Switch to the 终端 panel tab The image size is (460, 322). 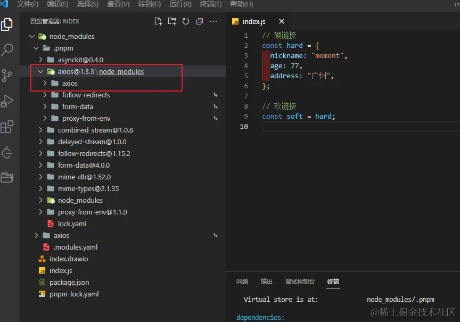click(333, 282)
